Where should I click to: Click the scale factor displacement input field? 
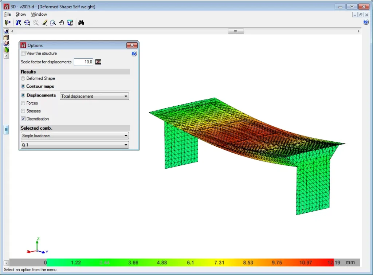pos(83,62)
